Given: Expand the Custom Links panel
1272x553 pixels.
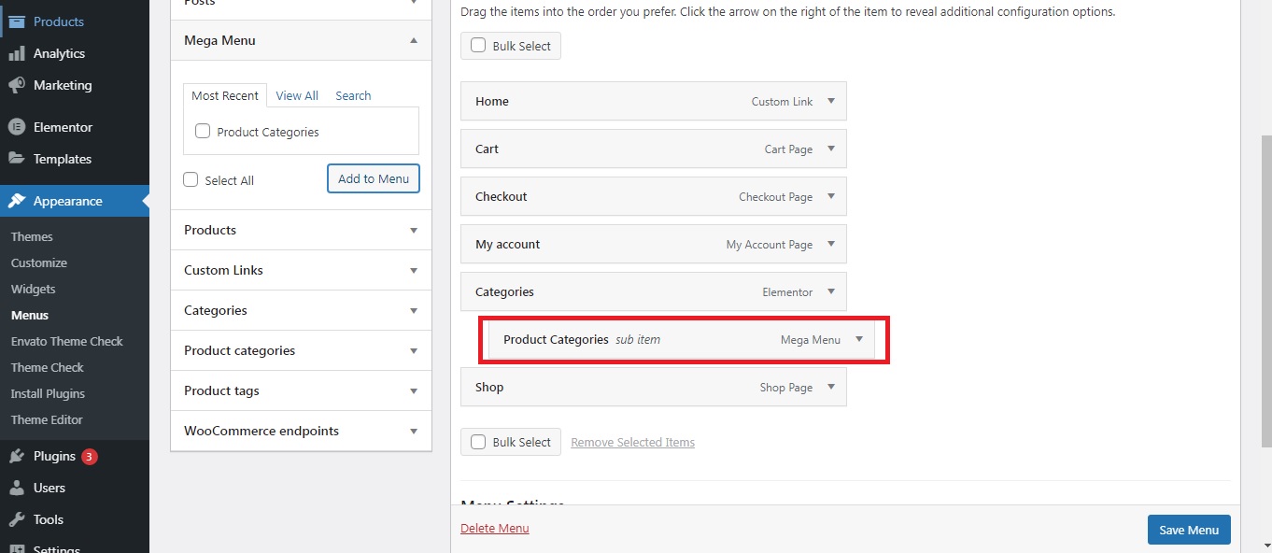Looking at the screenshot, I should [414, 271].
